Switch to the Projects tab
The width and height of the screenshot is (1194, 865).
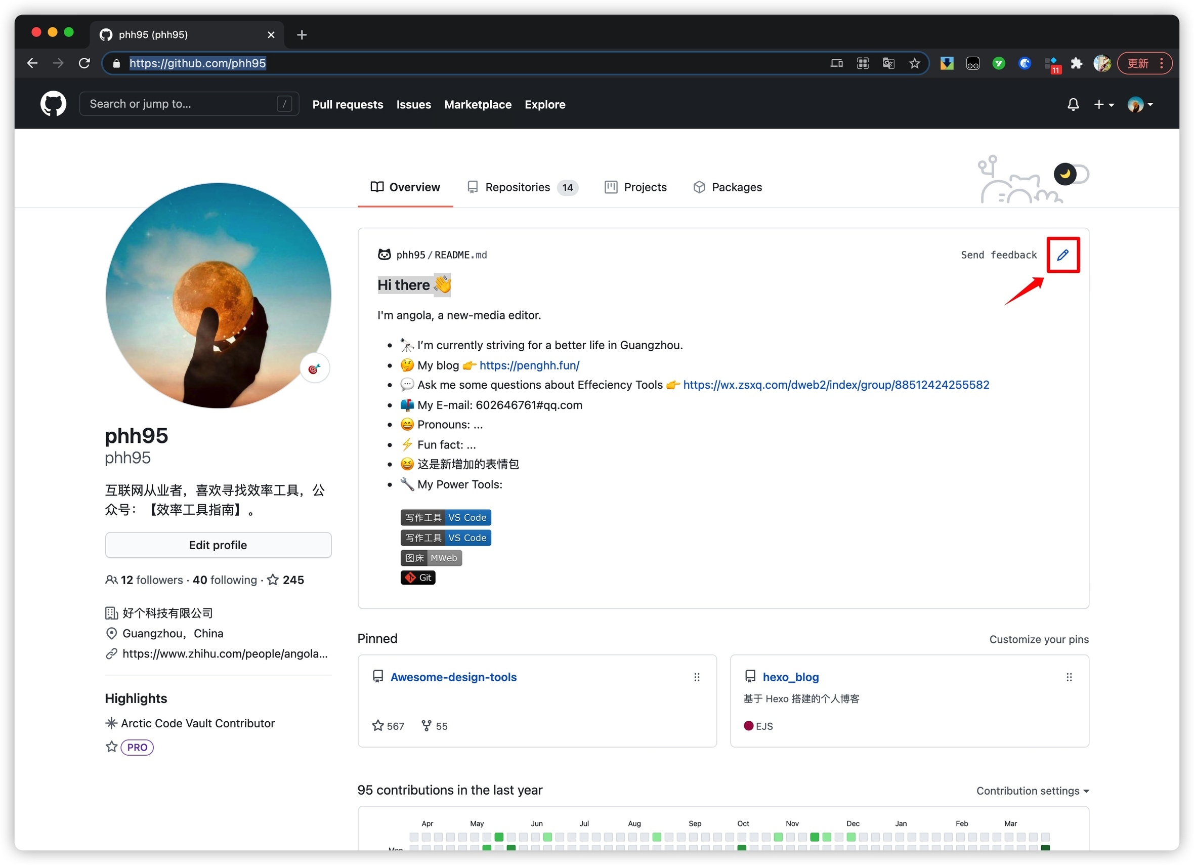[635, 187]
